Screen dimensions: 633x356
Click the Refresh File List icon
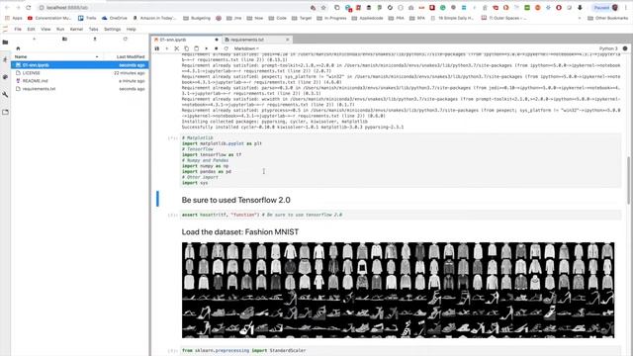click(126, 40)
